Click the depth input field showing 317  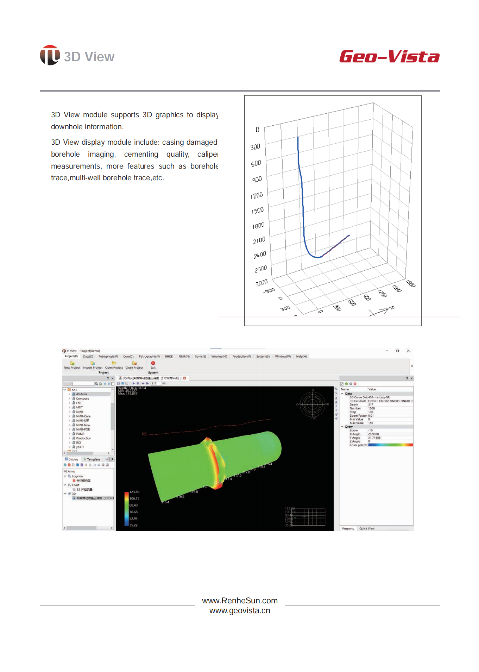point(156,383)
